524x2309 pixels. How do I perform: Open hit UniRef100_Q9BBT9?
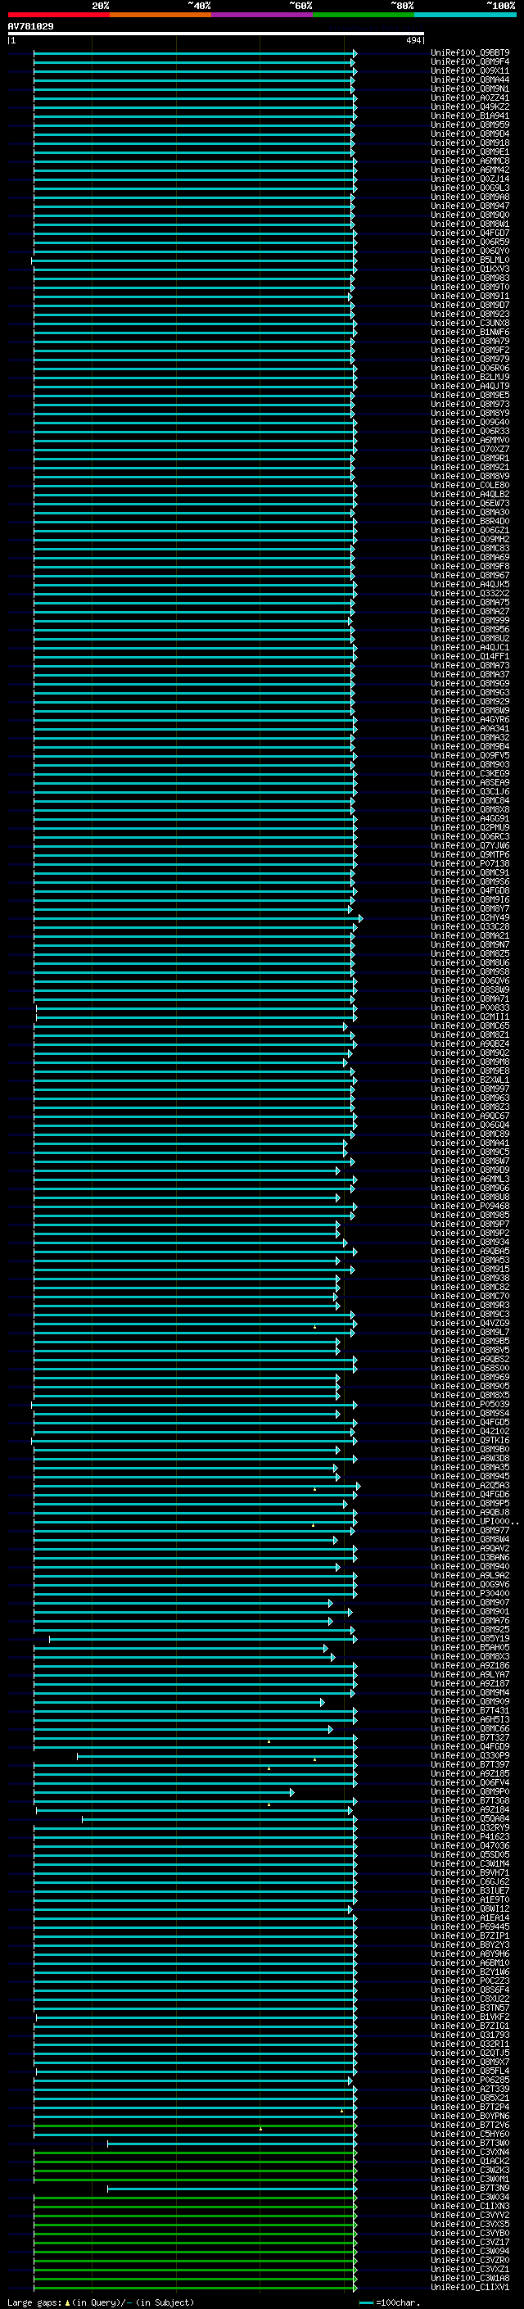point(470,53)
